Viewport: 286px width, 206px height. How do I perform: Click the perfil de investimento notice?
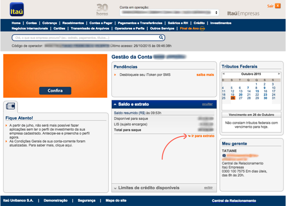[50, 131]
